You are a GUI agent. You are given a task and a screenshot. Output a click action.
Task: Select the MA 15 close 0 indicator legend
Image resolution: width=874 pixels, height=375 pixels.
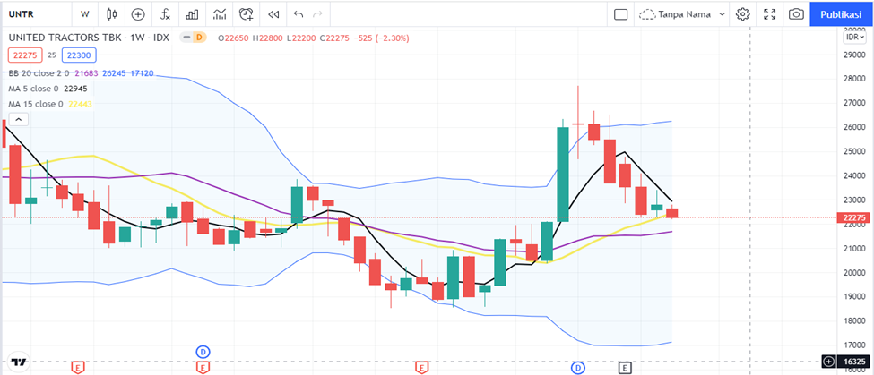(x=36, y=104)
